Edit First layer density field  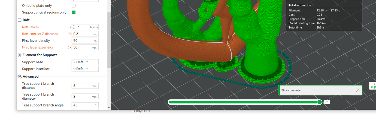[x=85, y=41]
